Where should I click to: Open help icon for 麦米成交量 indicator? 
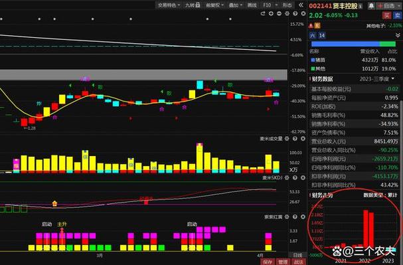tap(295, 139)
